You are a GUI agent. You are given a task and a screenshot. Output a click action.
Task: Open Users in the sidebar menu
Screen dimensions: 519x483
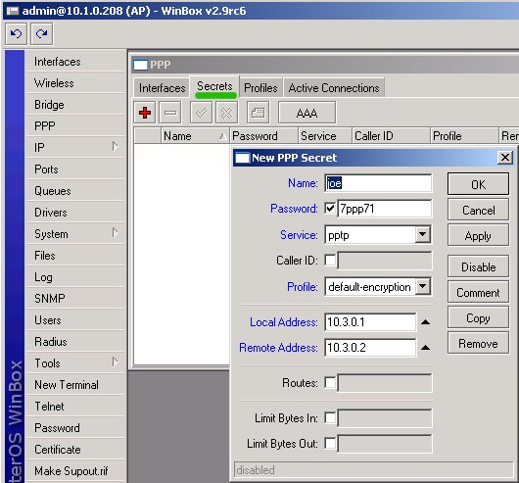75,319
